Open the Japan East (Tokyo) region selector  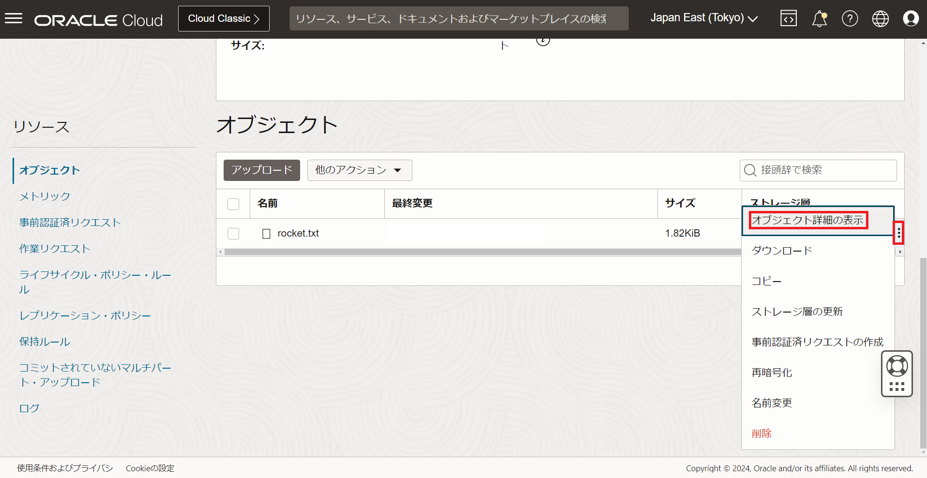703,18
